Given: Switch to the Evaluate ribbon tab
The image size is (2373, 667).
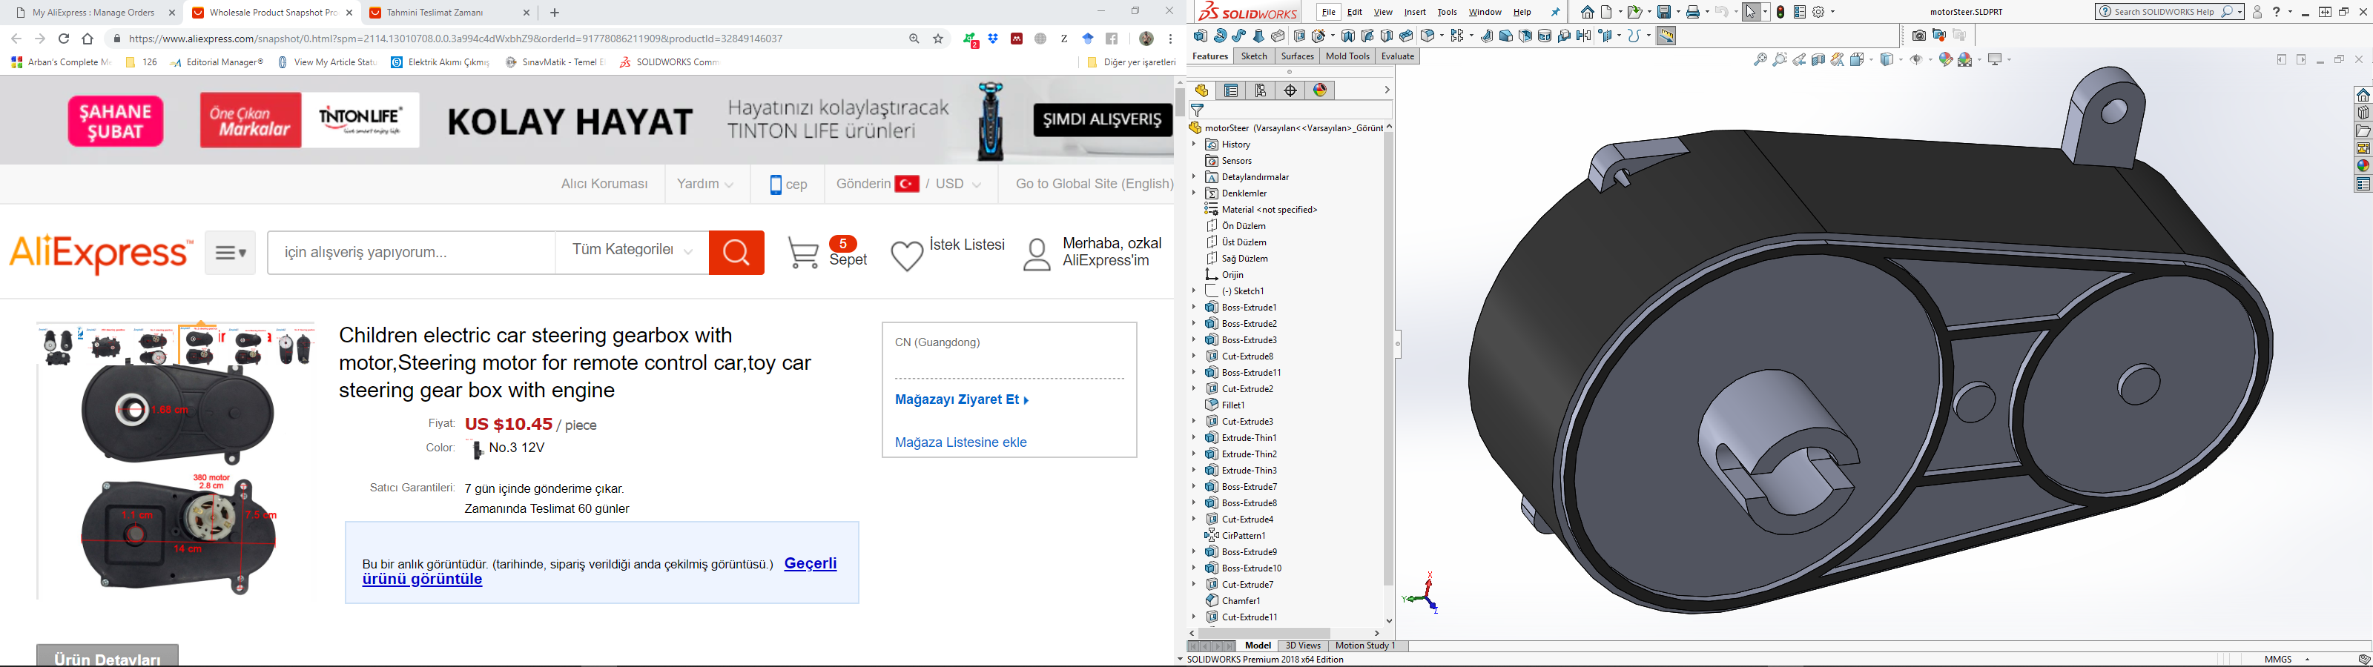Looking at the screenshot, I should [x=1397, y=56].
